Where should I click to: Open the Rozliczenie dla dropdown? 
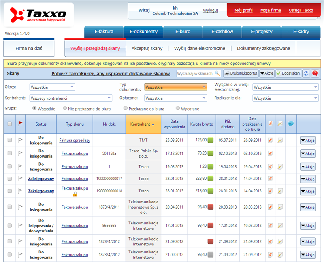pos(286,98)
